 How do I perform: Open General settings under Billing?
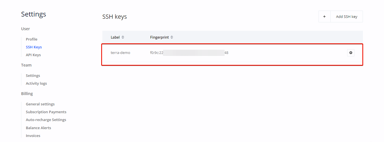(x=40, y=104)
